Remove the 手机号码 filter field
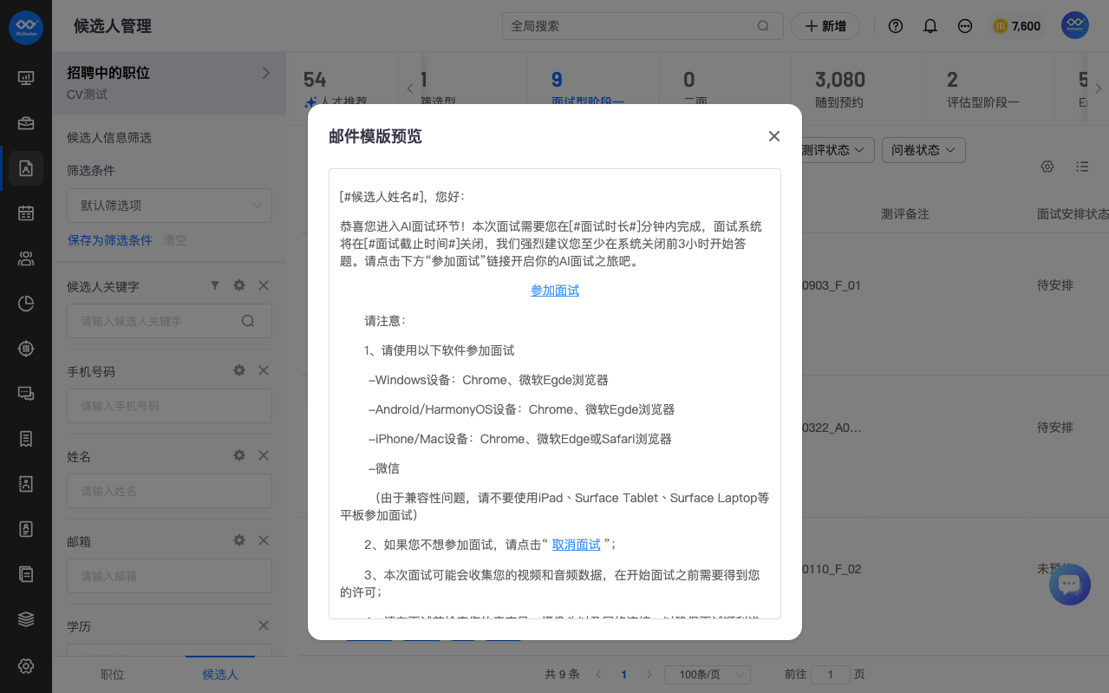Screen dimensions: 1109x693 pos(264,370)
